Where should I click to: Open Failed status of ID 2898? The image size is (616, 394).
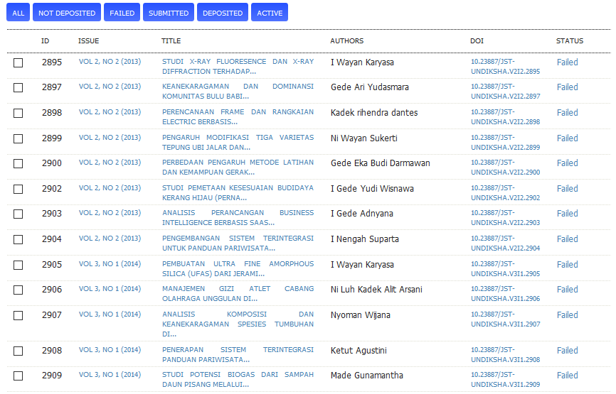point(567,113)
